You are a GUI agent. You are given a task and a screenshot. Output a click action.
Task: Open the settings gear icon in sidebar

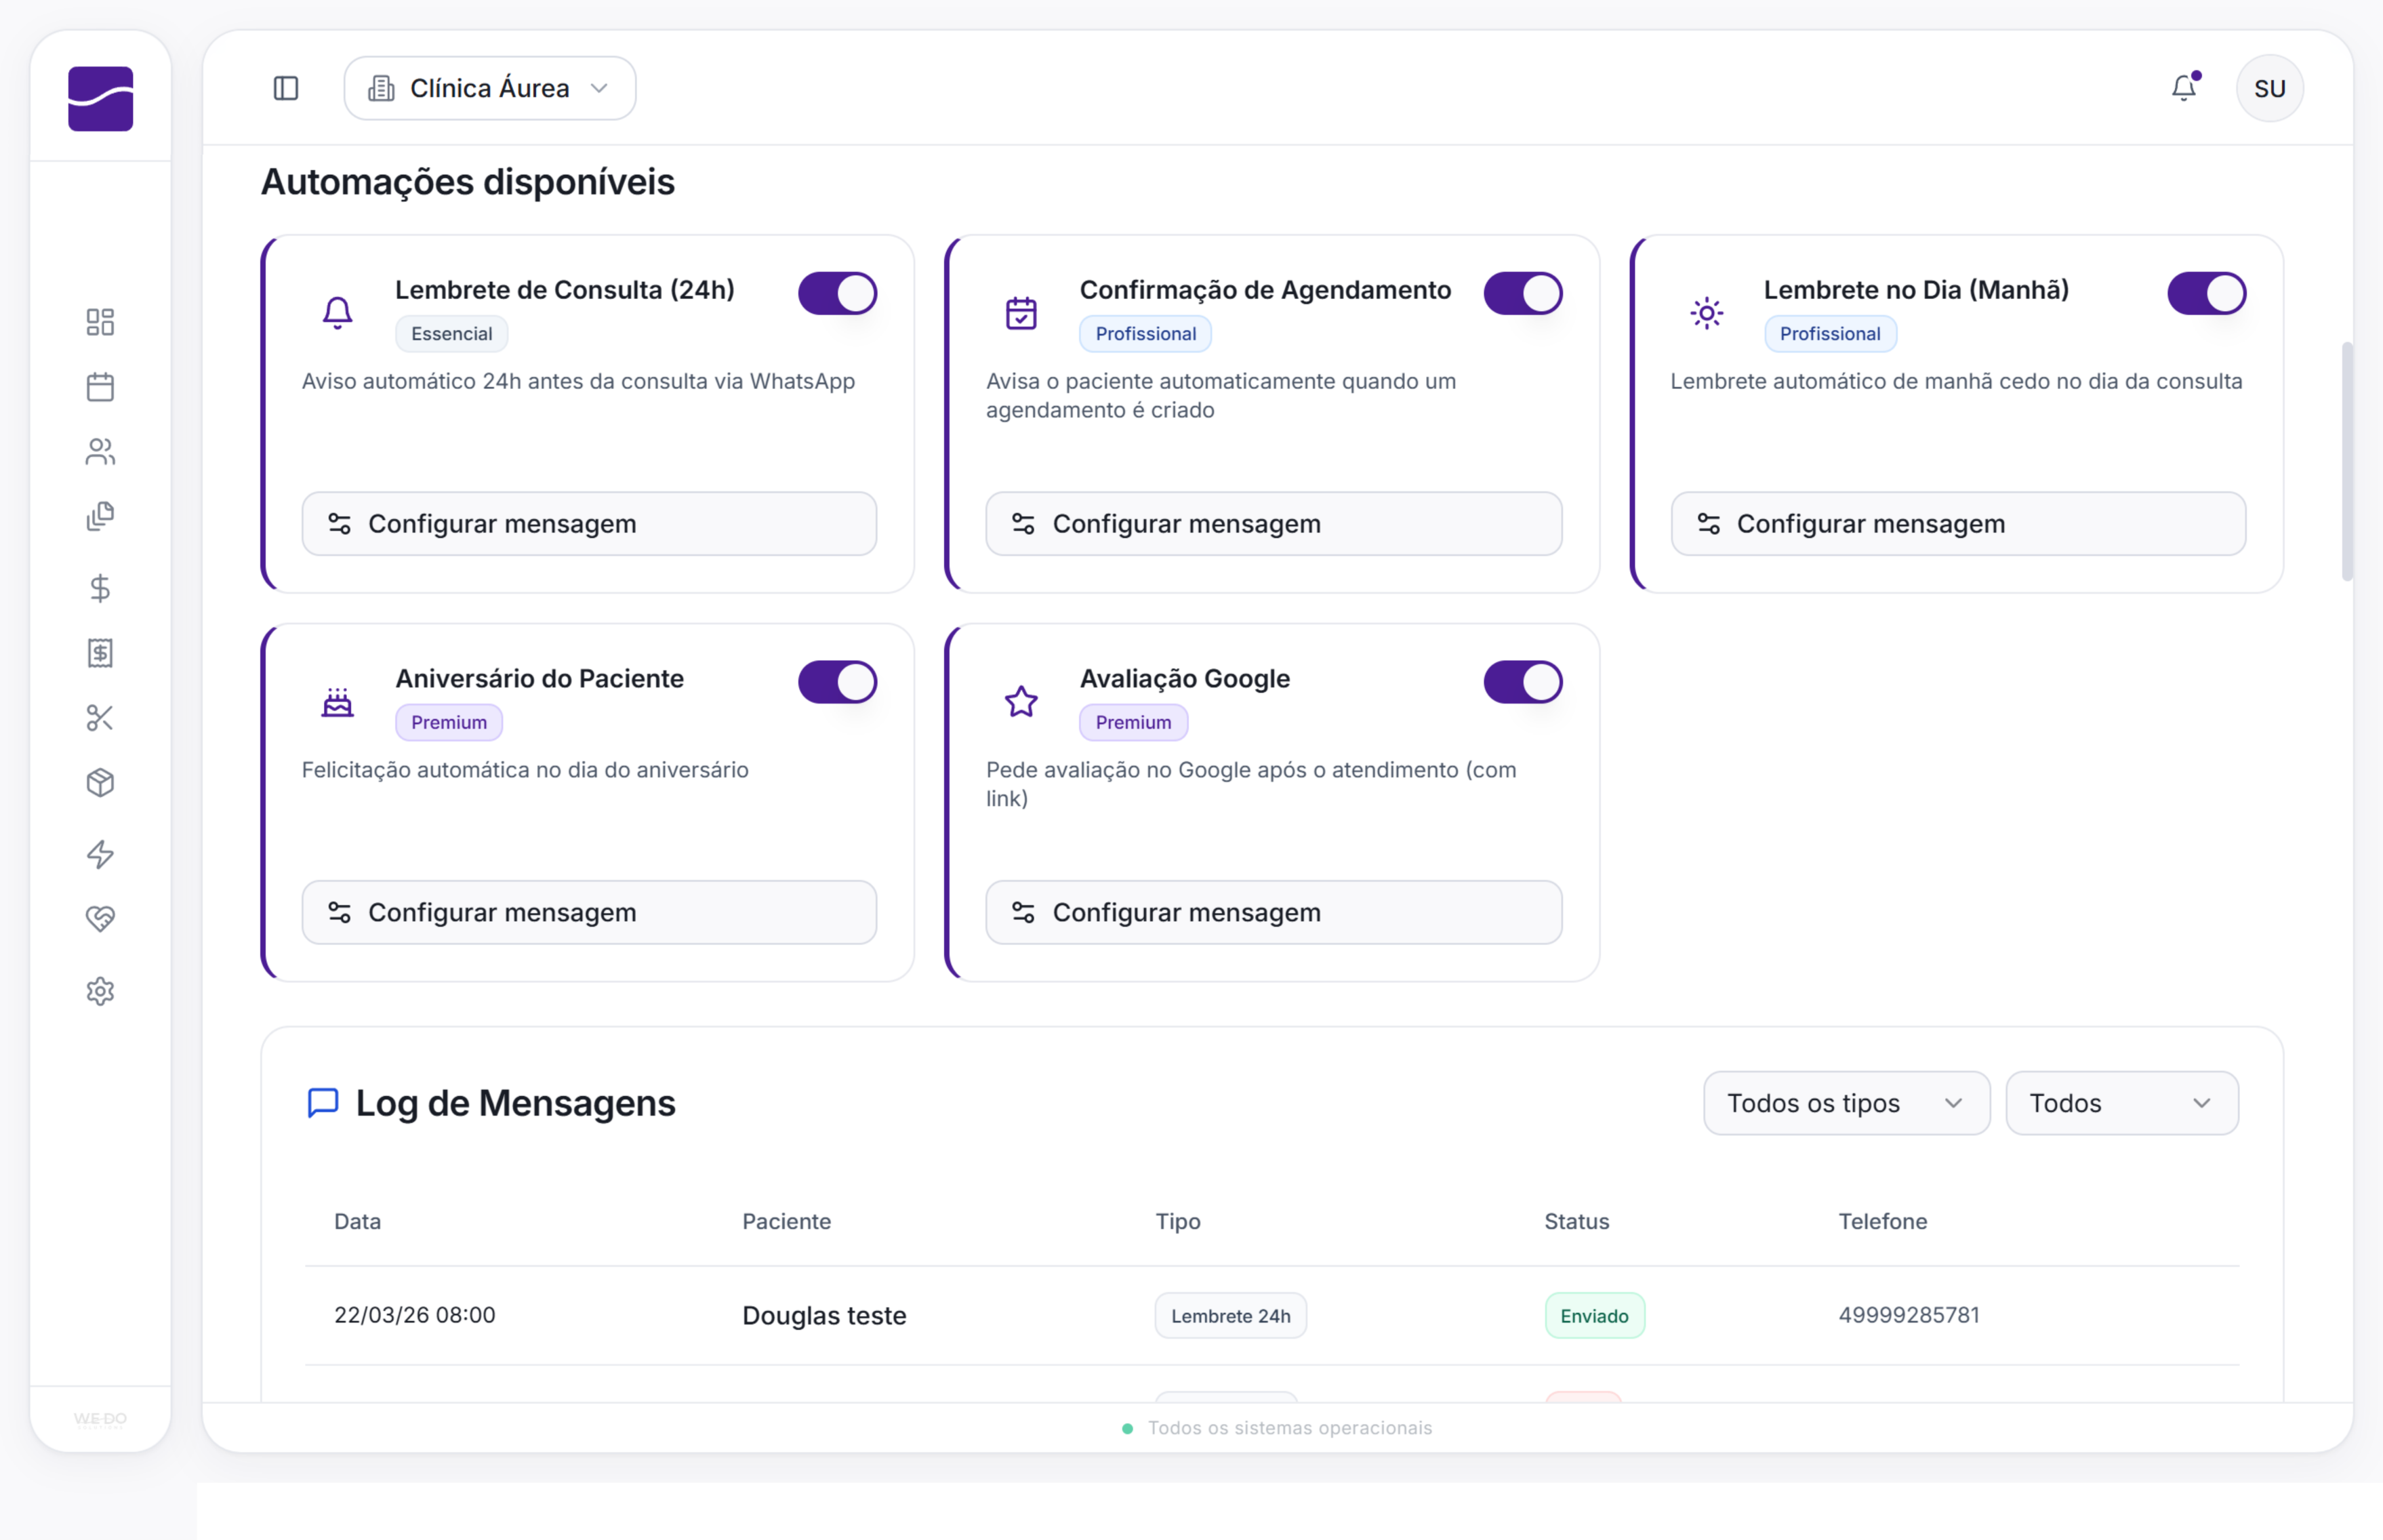(x=100, y=991)
